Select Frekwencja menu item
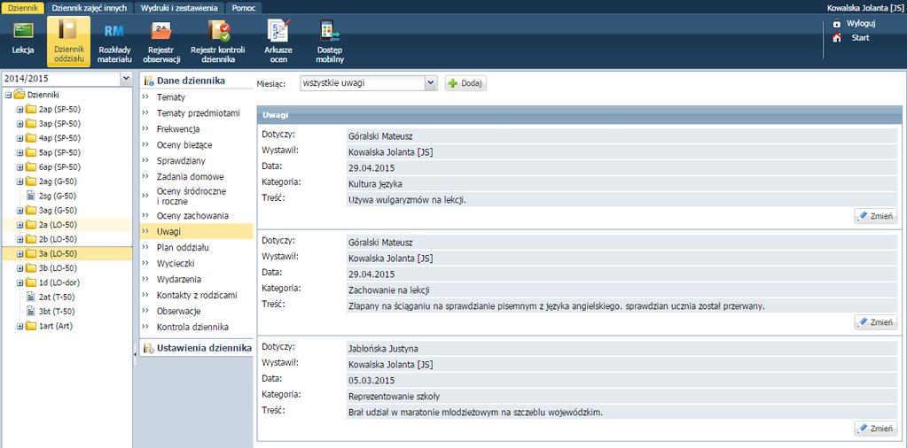This screenshot has width=907, height=448. pyautogui.click(x=178, y=128)
